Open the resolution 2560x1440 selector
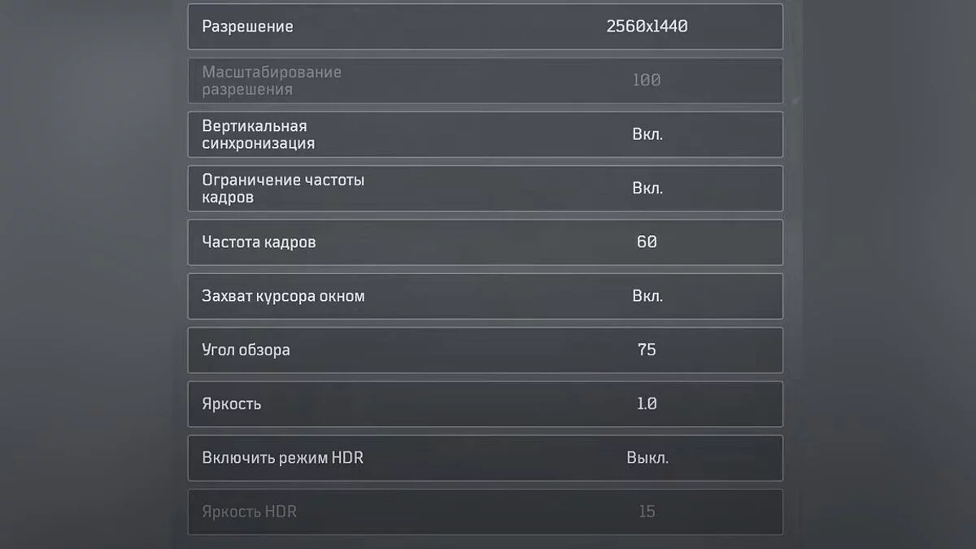Screen dimensions: 976x549 pos(647,27)
